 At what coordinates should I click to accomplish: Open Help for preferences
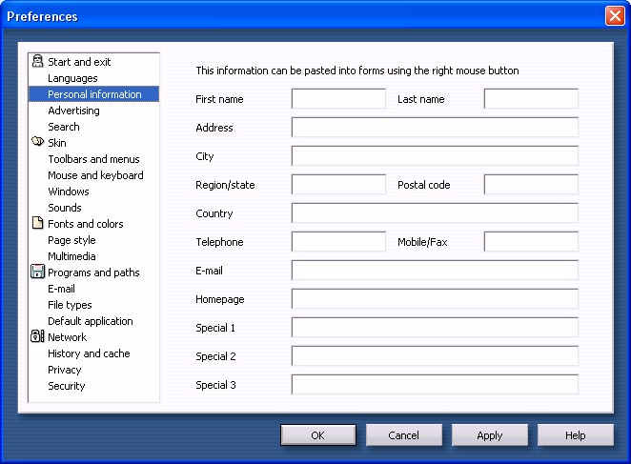[x=576, y=435]
